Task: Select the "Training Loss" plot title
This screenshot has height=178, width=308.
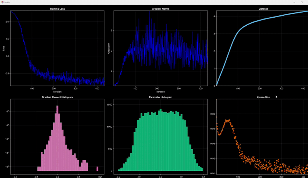Action: click(57, 9)
